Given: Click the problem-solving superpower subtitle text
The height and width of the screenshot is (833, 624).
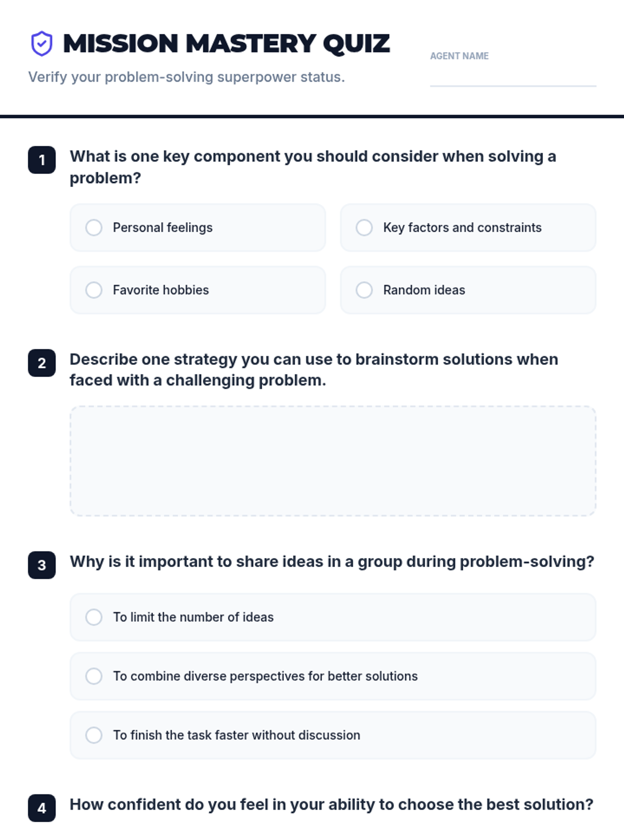Looking at the screenshot, I should click(186, 77).
